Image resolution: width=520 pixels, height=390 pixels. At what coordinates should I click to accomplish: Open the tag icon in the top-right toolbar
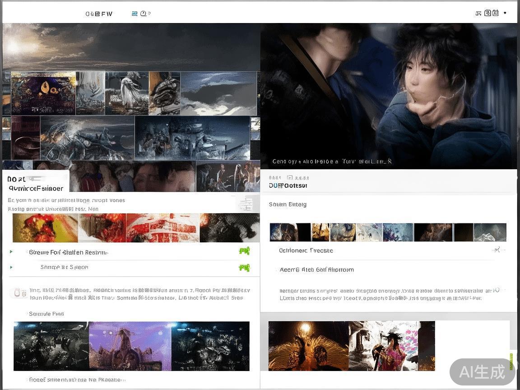(488, 13)
